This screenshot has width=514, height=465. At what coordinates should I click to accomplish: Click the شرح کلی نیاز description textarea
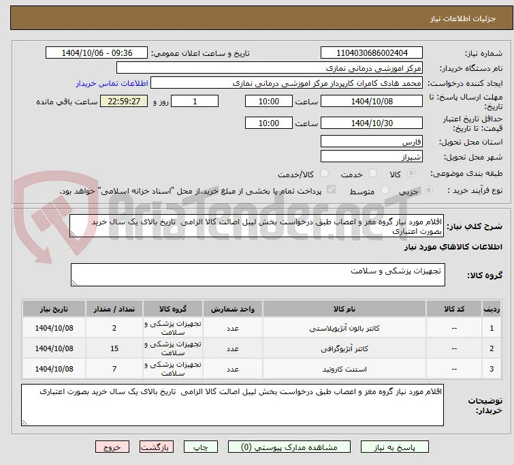(x=257, y=226)
